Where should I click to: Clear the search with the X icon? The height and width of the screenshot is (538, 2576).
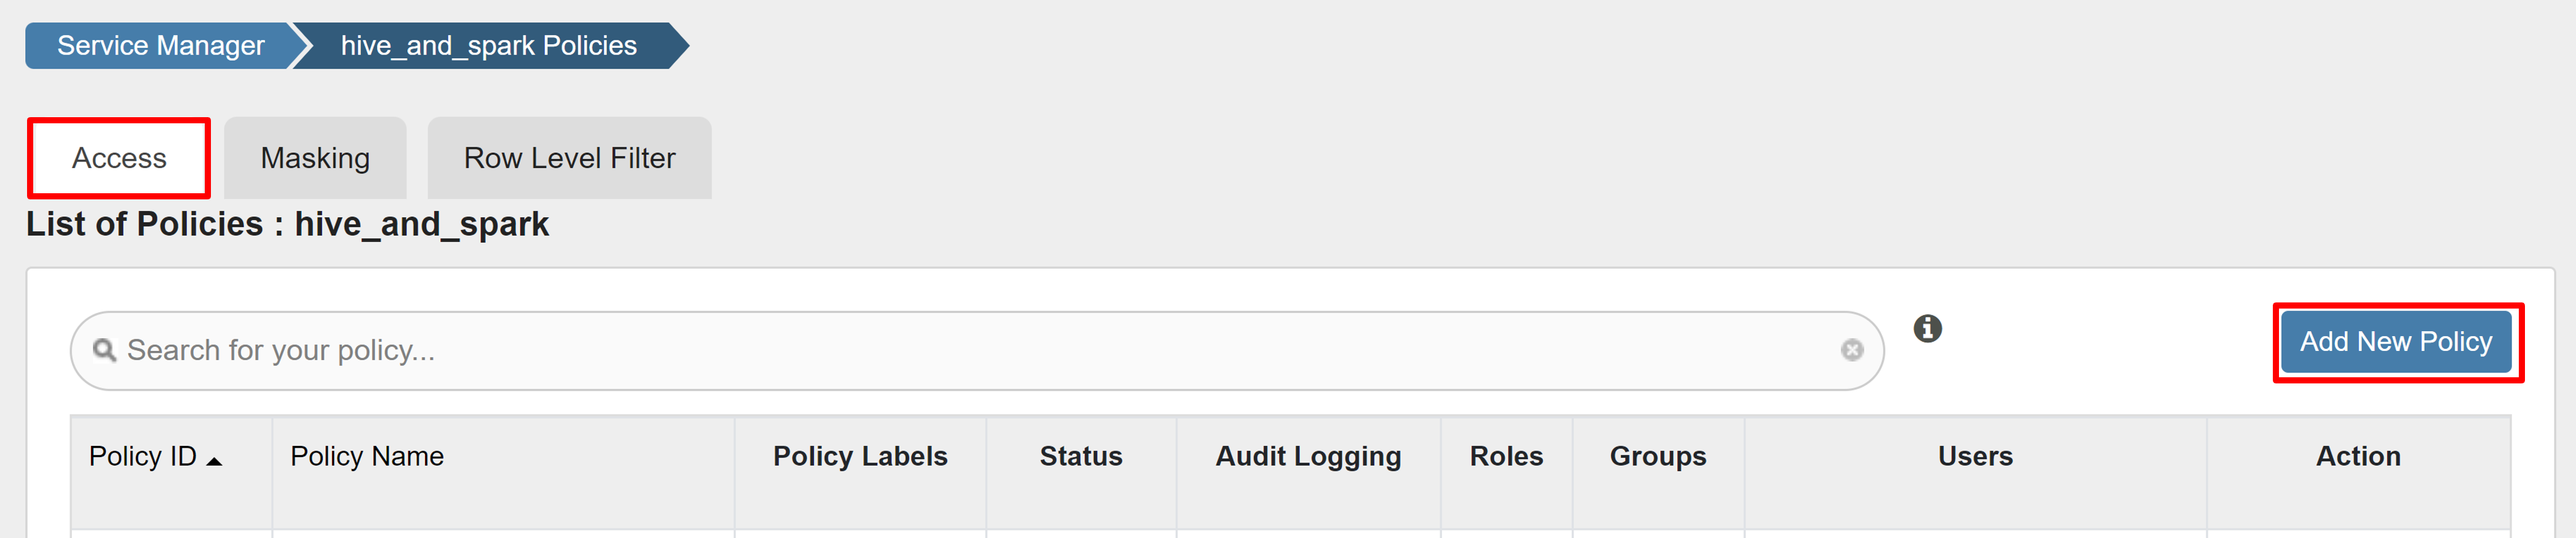coord(1852,350)
